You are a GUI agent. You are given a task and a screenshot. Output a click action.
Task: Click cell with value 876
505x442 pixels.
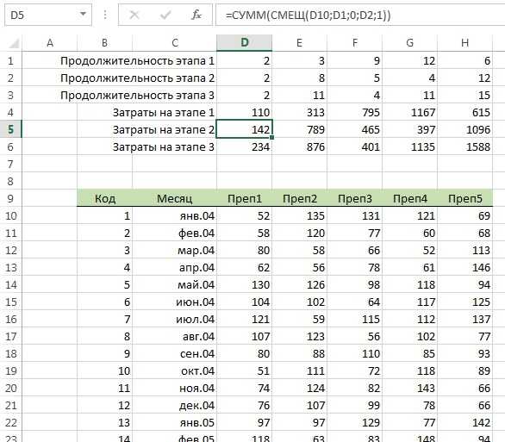[x=300, y=146]
